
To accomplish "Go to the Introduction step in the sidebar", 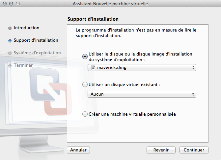I will (26, 28).
